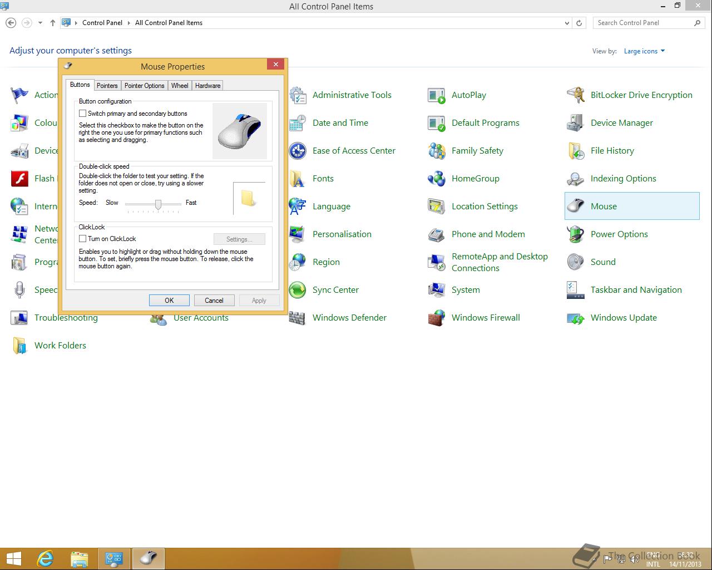Switch to Control Panel taskbar button
Screen dimensions: 712x570
pos(114,558)
